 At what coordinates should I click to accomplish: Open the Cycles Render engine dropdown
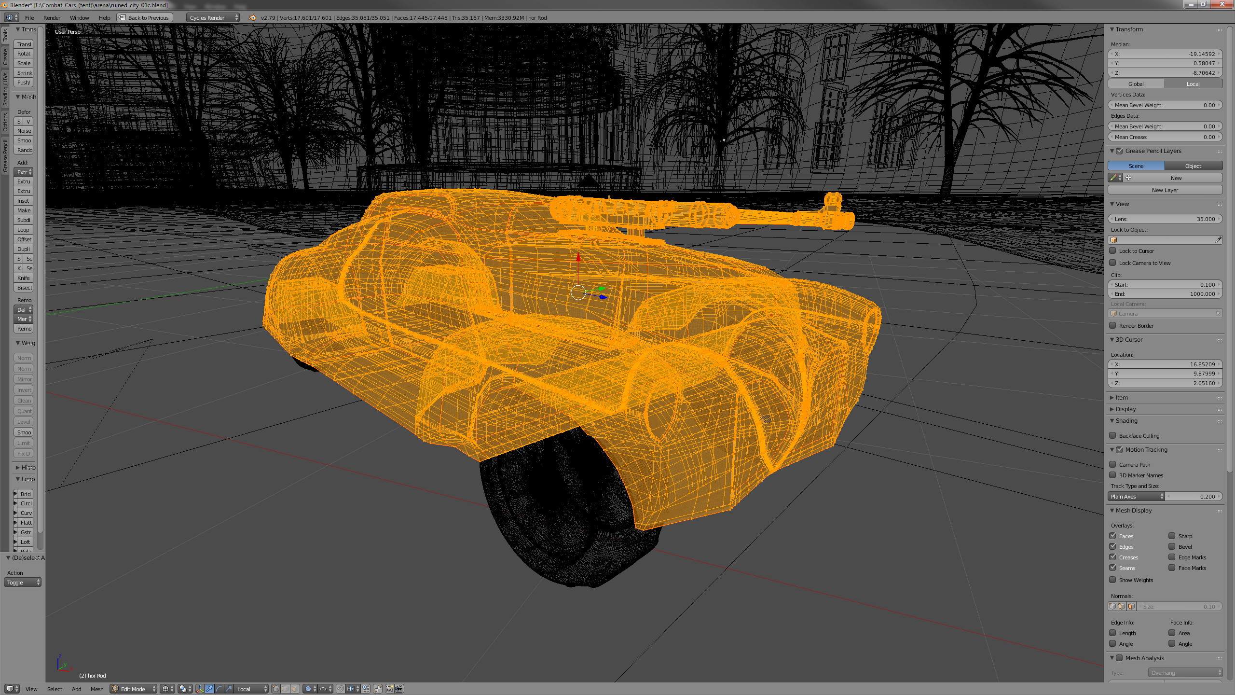pos(213,17)
